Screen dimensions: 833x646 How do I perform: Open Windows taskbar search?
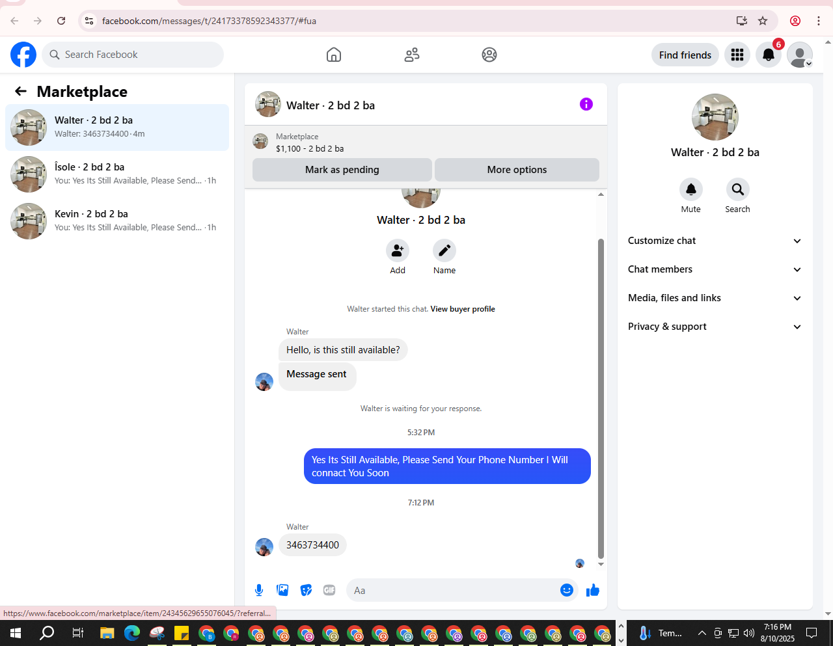[47, 633]
